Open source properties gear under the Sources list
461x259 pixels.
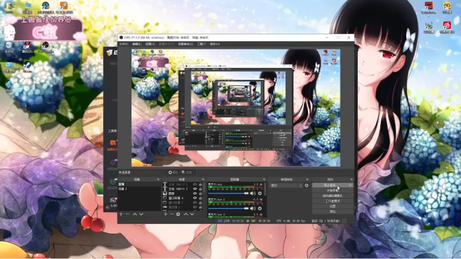pyautogui.click(x=178, y=214)
